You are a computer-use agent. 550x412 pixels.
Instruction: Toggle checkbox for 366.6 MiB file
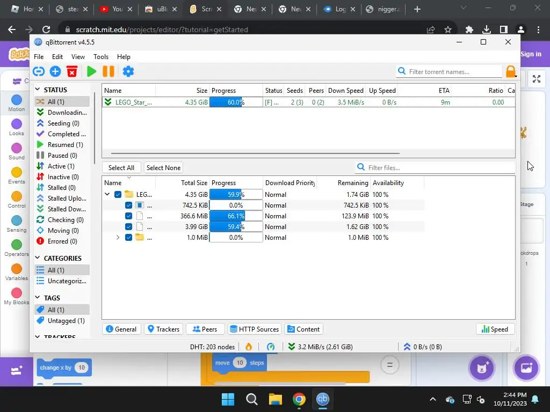(128, 216)
